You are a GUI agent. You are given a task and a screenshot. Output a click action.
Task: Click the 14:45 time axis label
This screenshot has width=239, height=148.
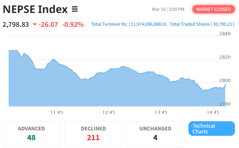coord(213,112)
